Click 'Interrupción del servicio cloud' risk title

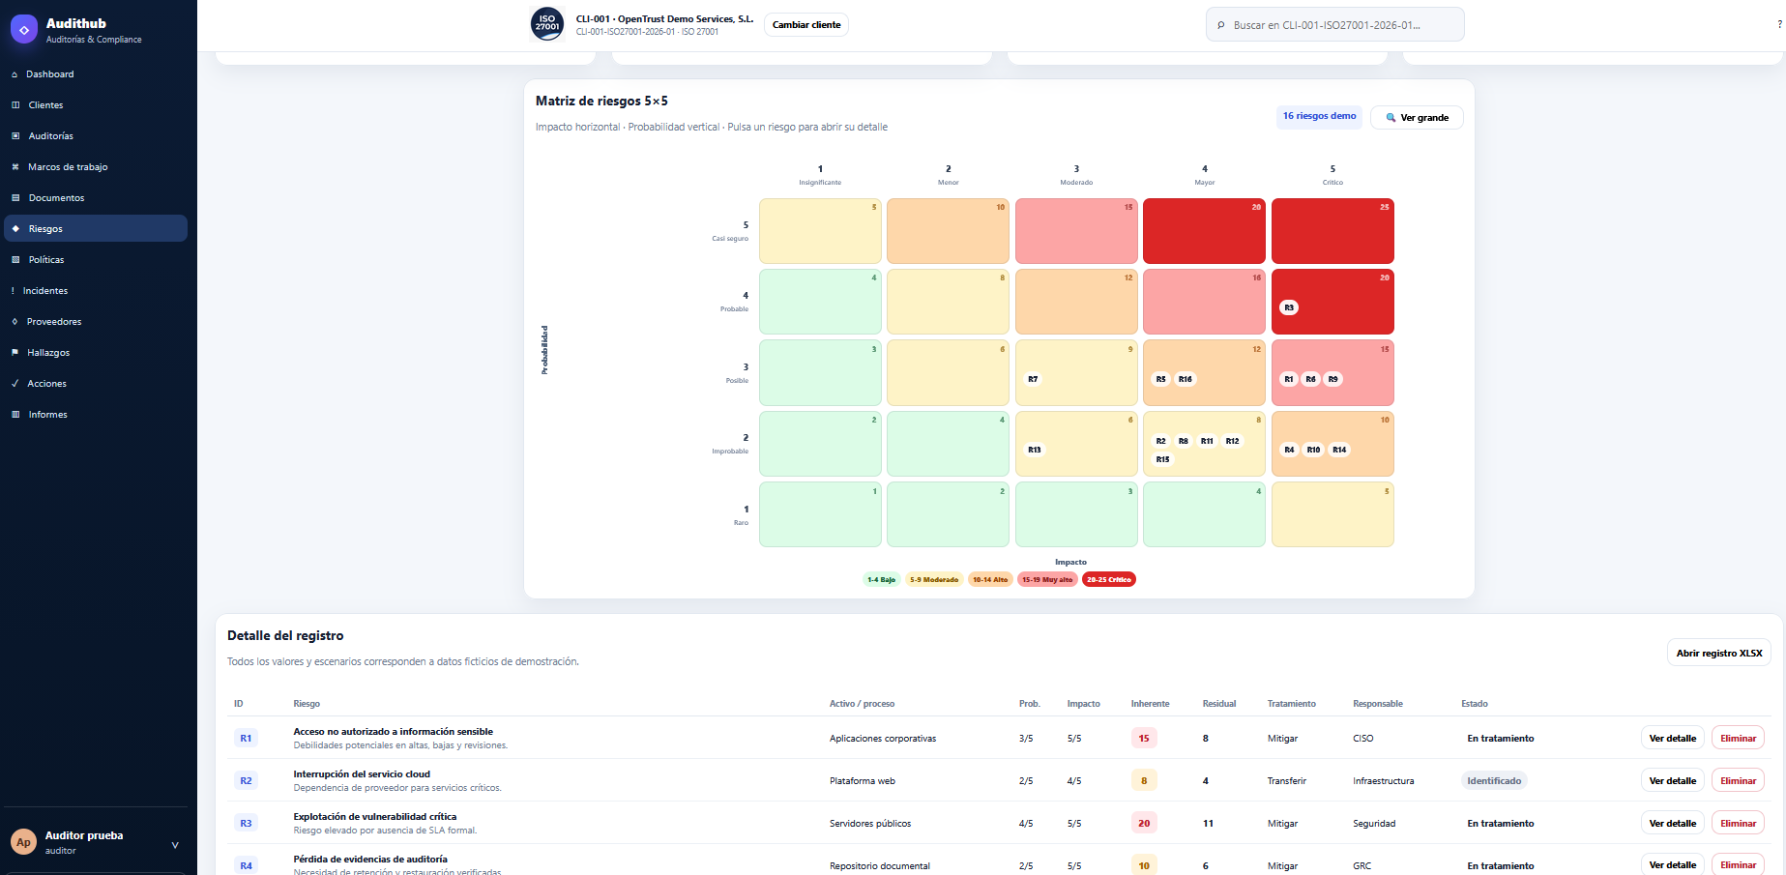tap(362, 774)
